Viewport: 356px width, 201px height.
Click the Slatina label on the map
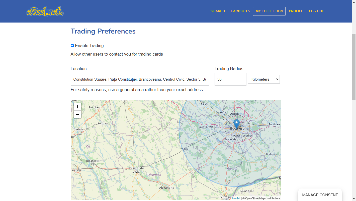[78, 129]
